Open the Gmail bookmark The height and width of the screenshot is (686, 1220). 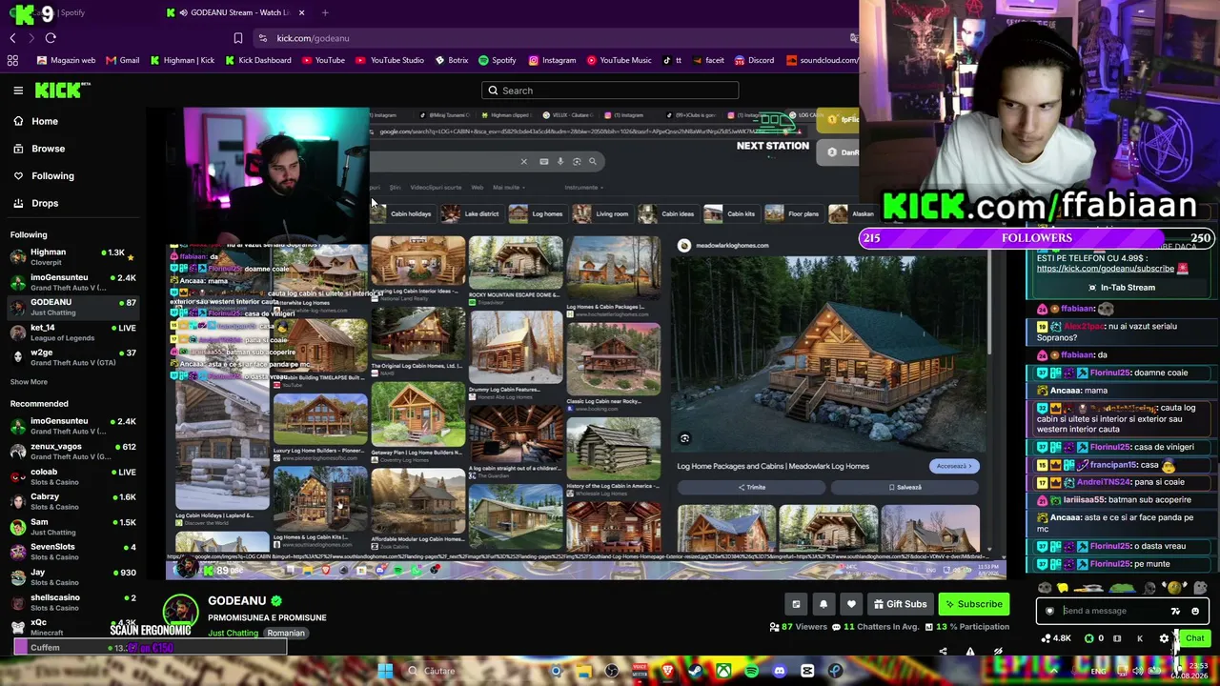[123, 60]
